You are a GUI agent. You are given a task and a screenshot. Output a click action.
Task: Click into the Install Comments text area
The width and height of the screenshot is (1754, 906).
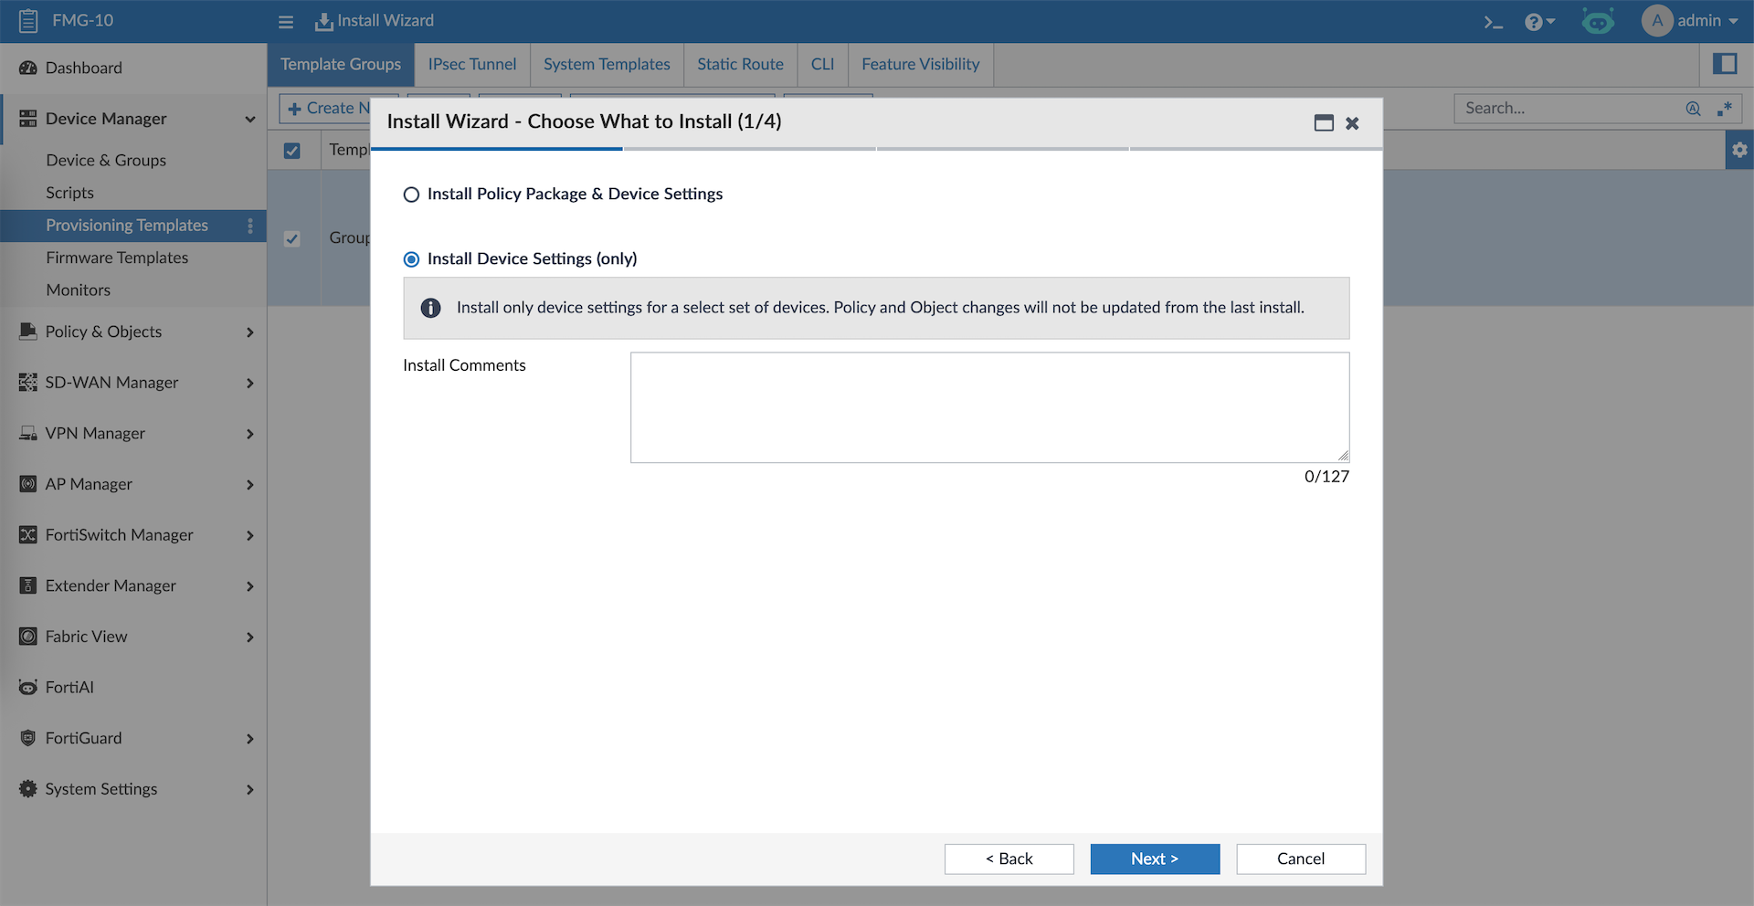[989, 407]
